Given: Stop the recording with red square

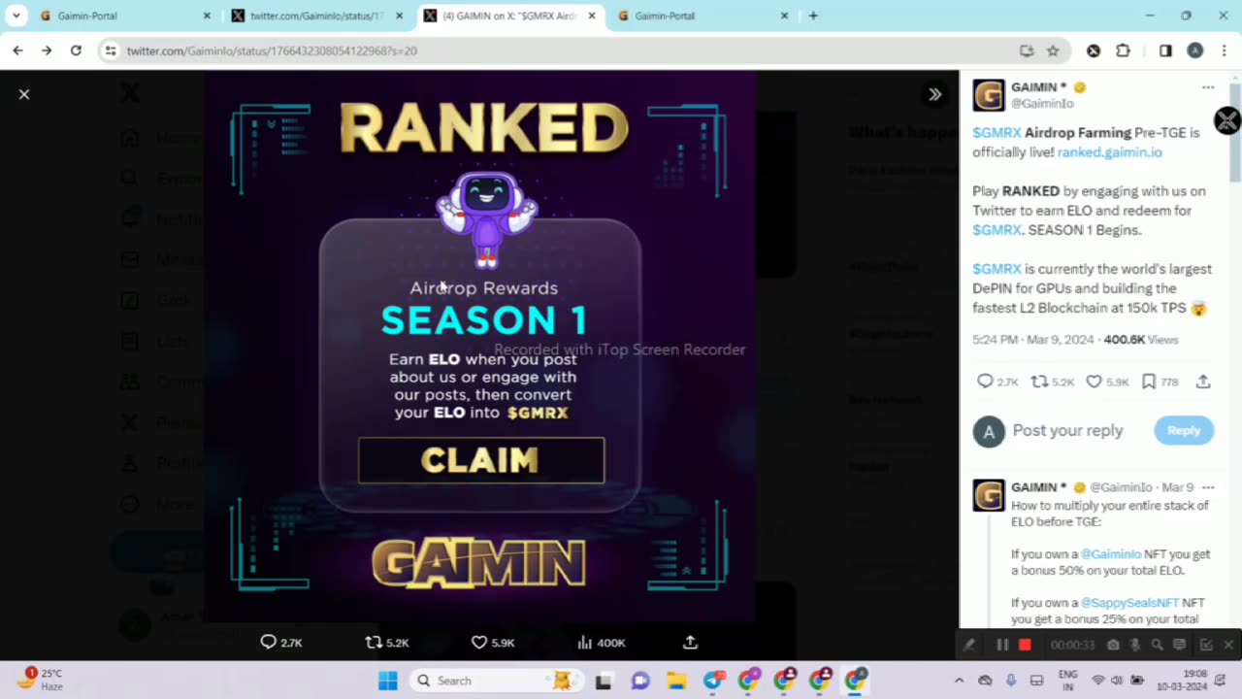Looking at the screenshot, I should coord(1025,645).
